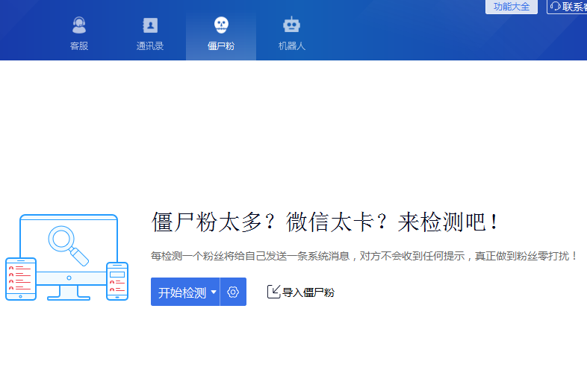Click the 僵尸粉太多 headline text

coord(325,222)
